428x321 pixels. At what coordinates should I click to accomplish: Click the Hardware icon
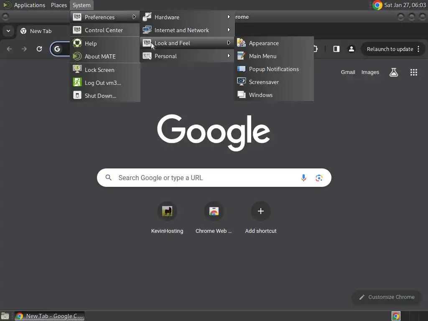pyautogui.click(x=147, y=17)
